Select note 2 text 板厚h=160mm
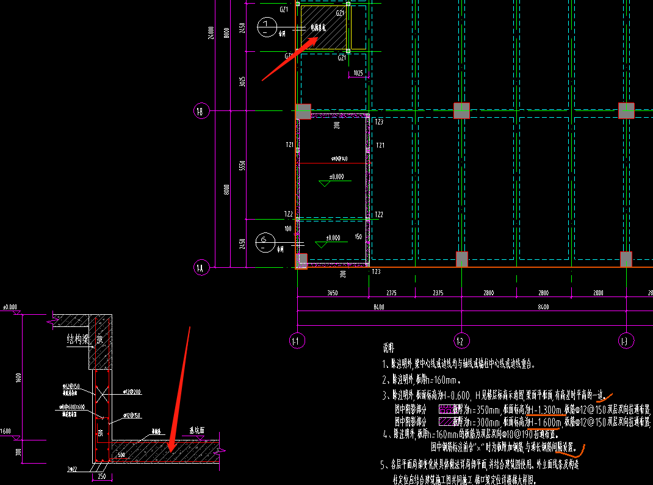This screenshot has width=653, height=485. click(x=422, y=379)
